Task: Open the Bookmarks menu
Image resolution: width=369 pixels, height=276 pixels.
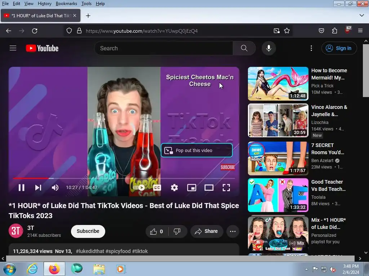Action: (x=66, y=4)
